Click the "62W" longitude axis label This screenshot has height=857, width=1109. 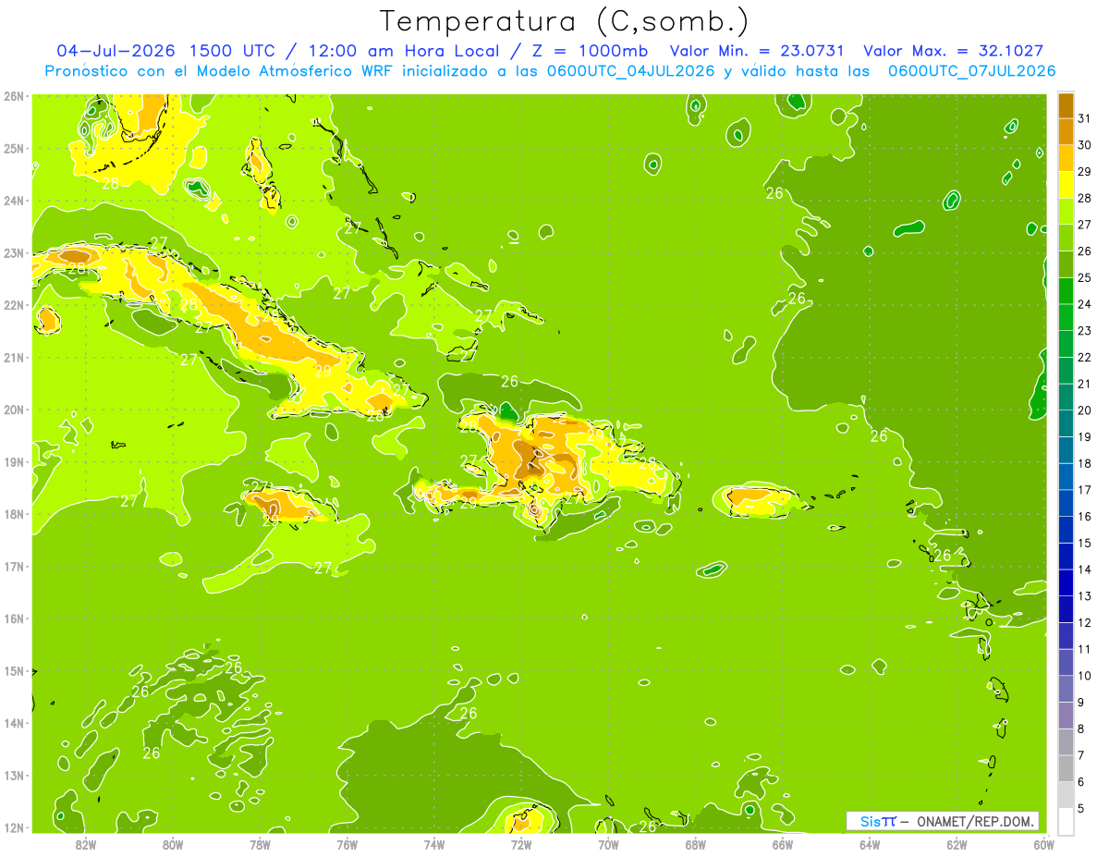(x=957, y=844)
